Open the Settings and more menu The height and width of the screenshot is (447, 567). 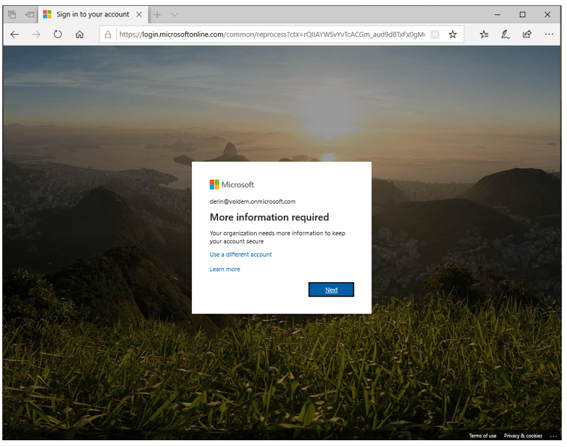549,34
